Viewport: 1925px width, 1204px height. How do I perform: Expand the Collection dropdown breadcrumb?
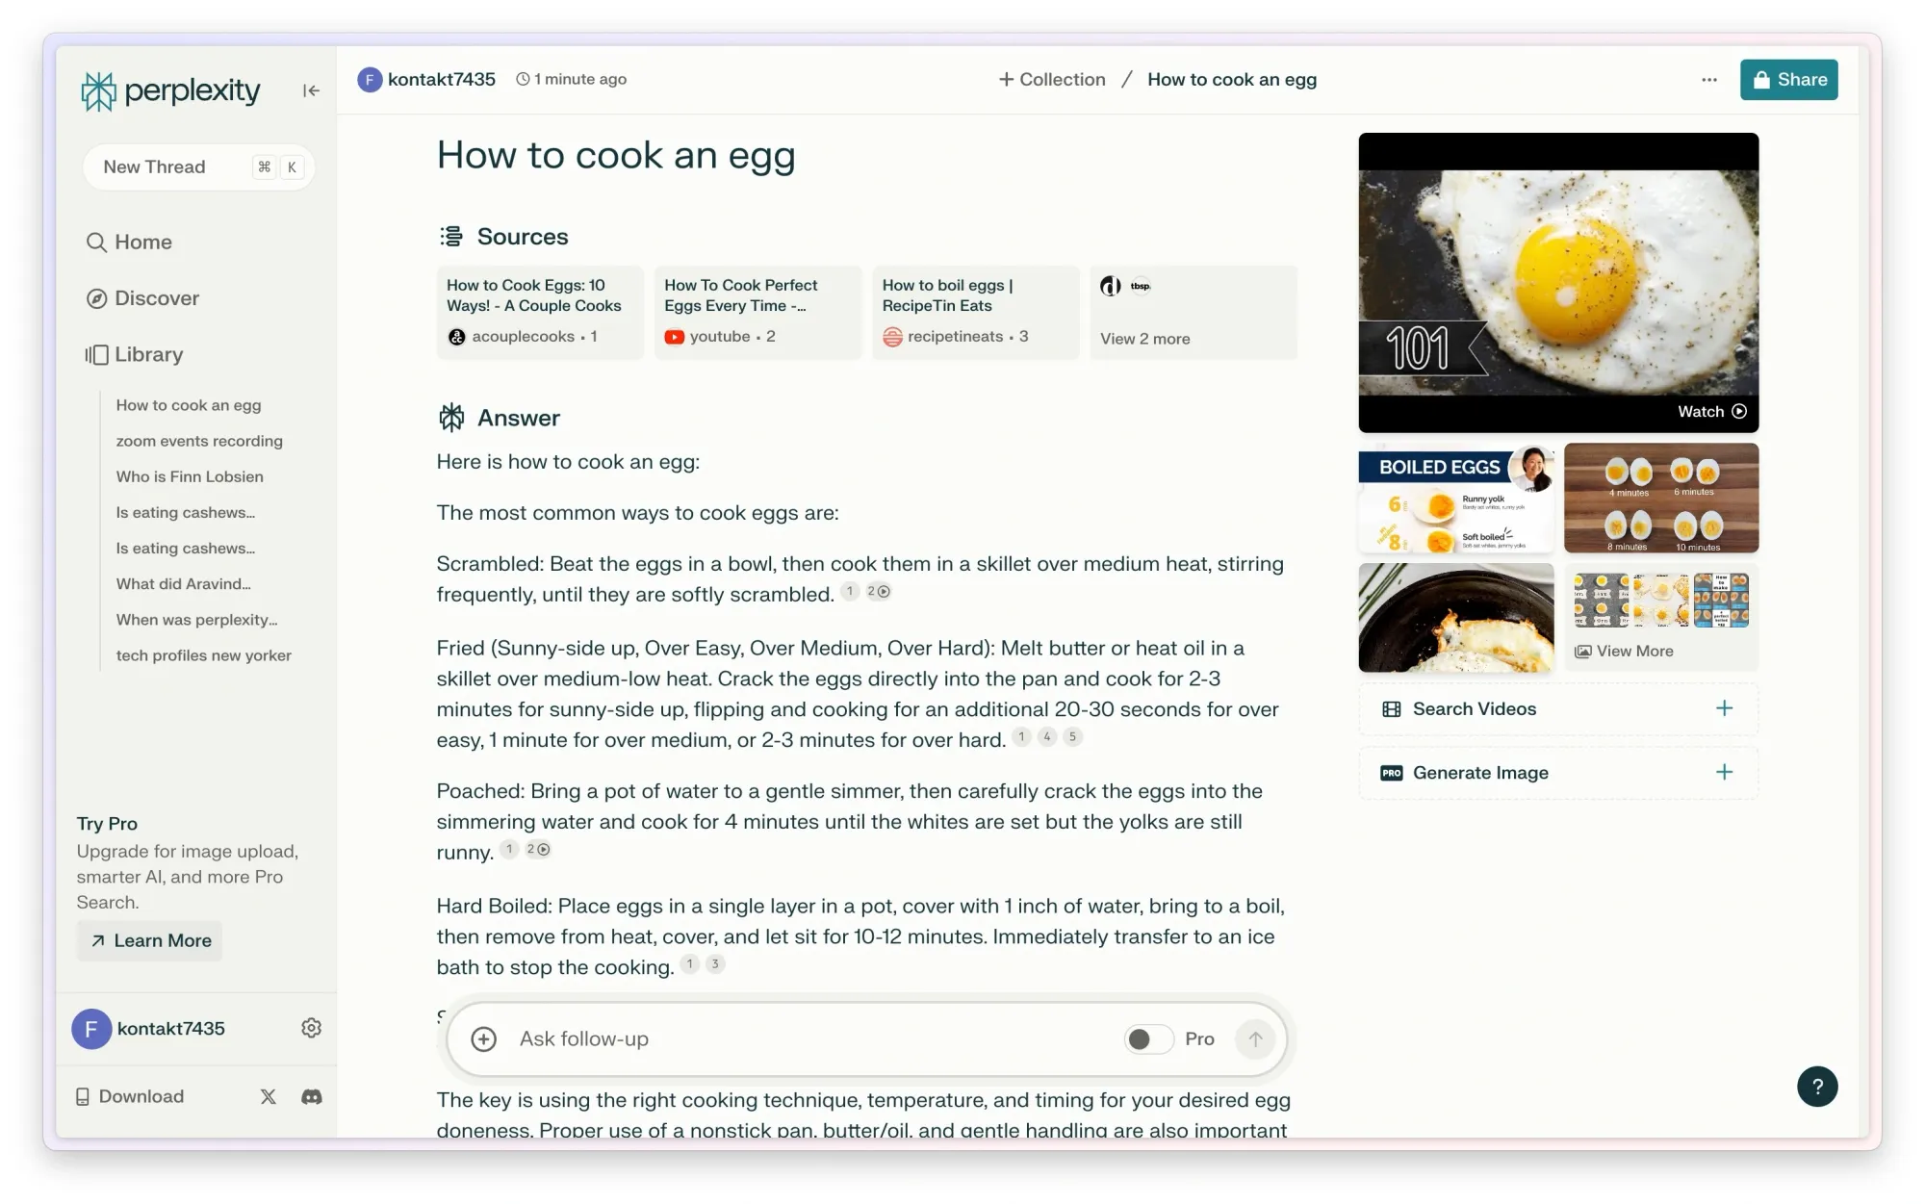(x=1050, y=79)
